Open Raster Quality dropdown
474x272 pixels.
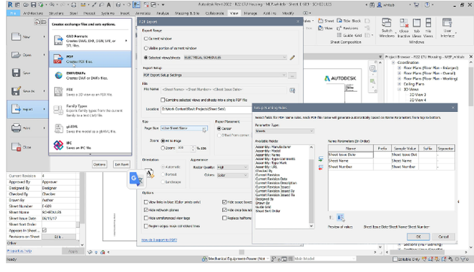pos(232,167)
